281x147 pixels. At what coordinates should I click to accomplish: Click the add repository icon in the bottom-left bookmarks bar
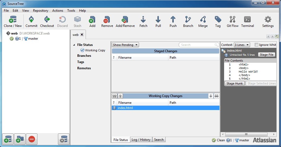[8, 139]
